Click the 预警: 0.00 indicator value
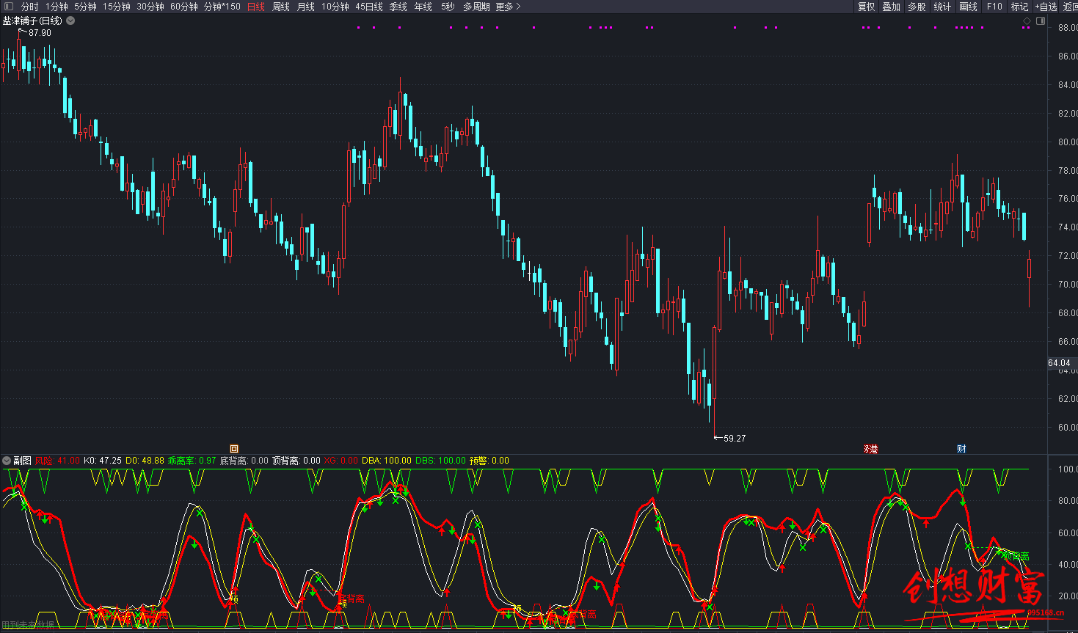Image resolution: width=1078 pixels, height=633 pixels. 489,461
